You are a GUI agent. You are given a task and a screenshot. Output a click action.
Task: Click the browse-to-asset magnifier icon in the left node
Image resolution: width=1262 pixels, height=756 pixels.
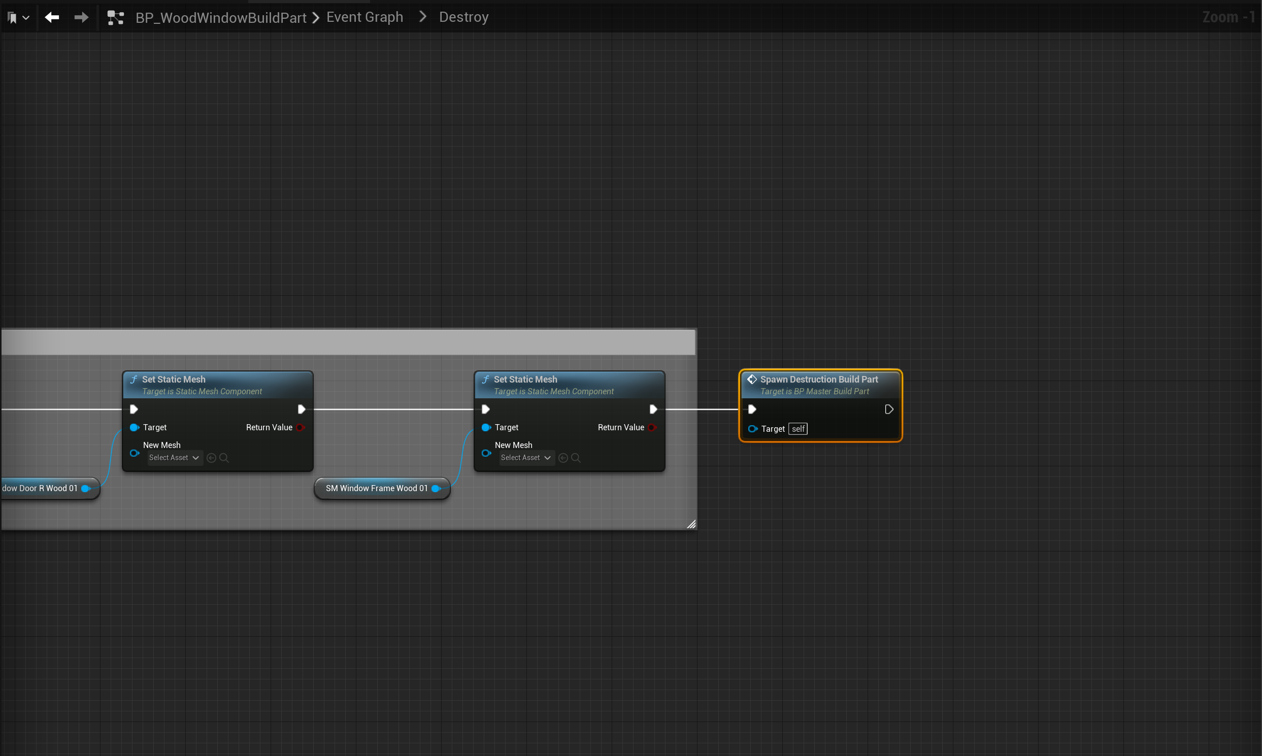[x=224, y=458]
